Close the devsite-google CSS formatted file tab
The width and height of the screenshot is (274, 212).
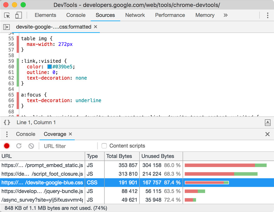tap(96, 27)
